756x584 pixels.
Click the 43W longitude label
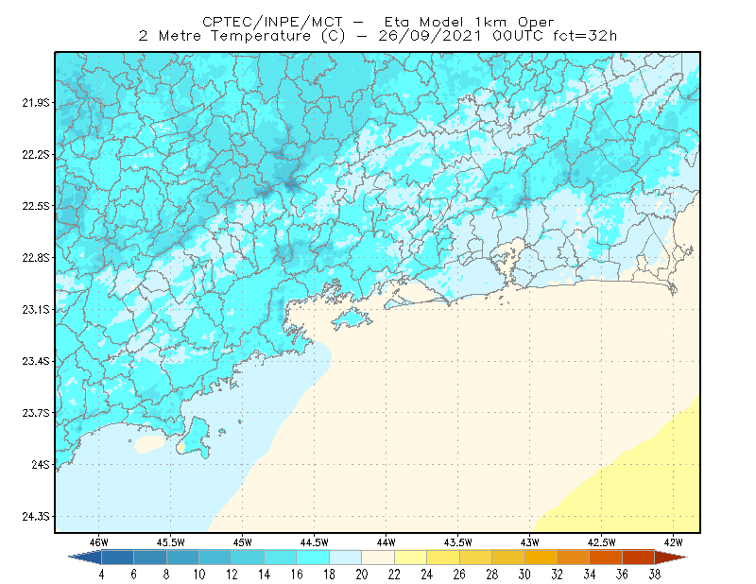[x=530, y=542]
